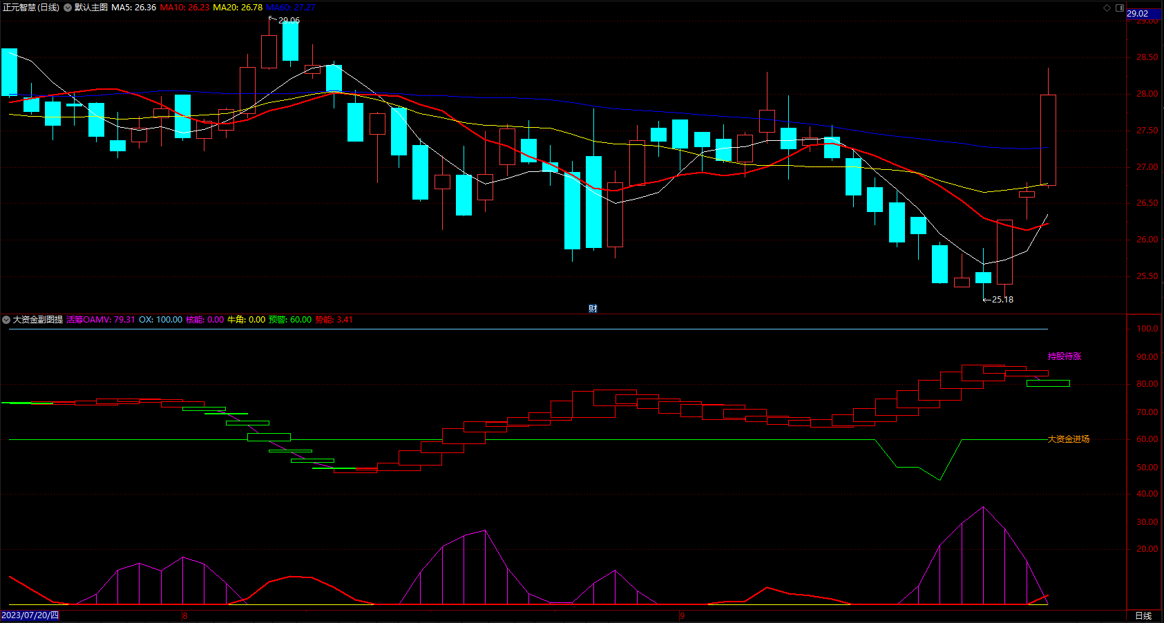
Task: Click the 持股待涨 signal label
Action: pyautogui.click(x=1065, y=356)
